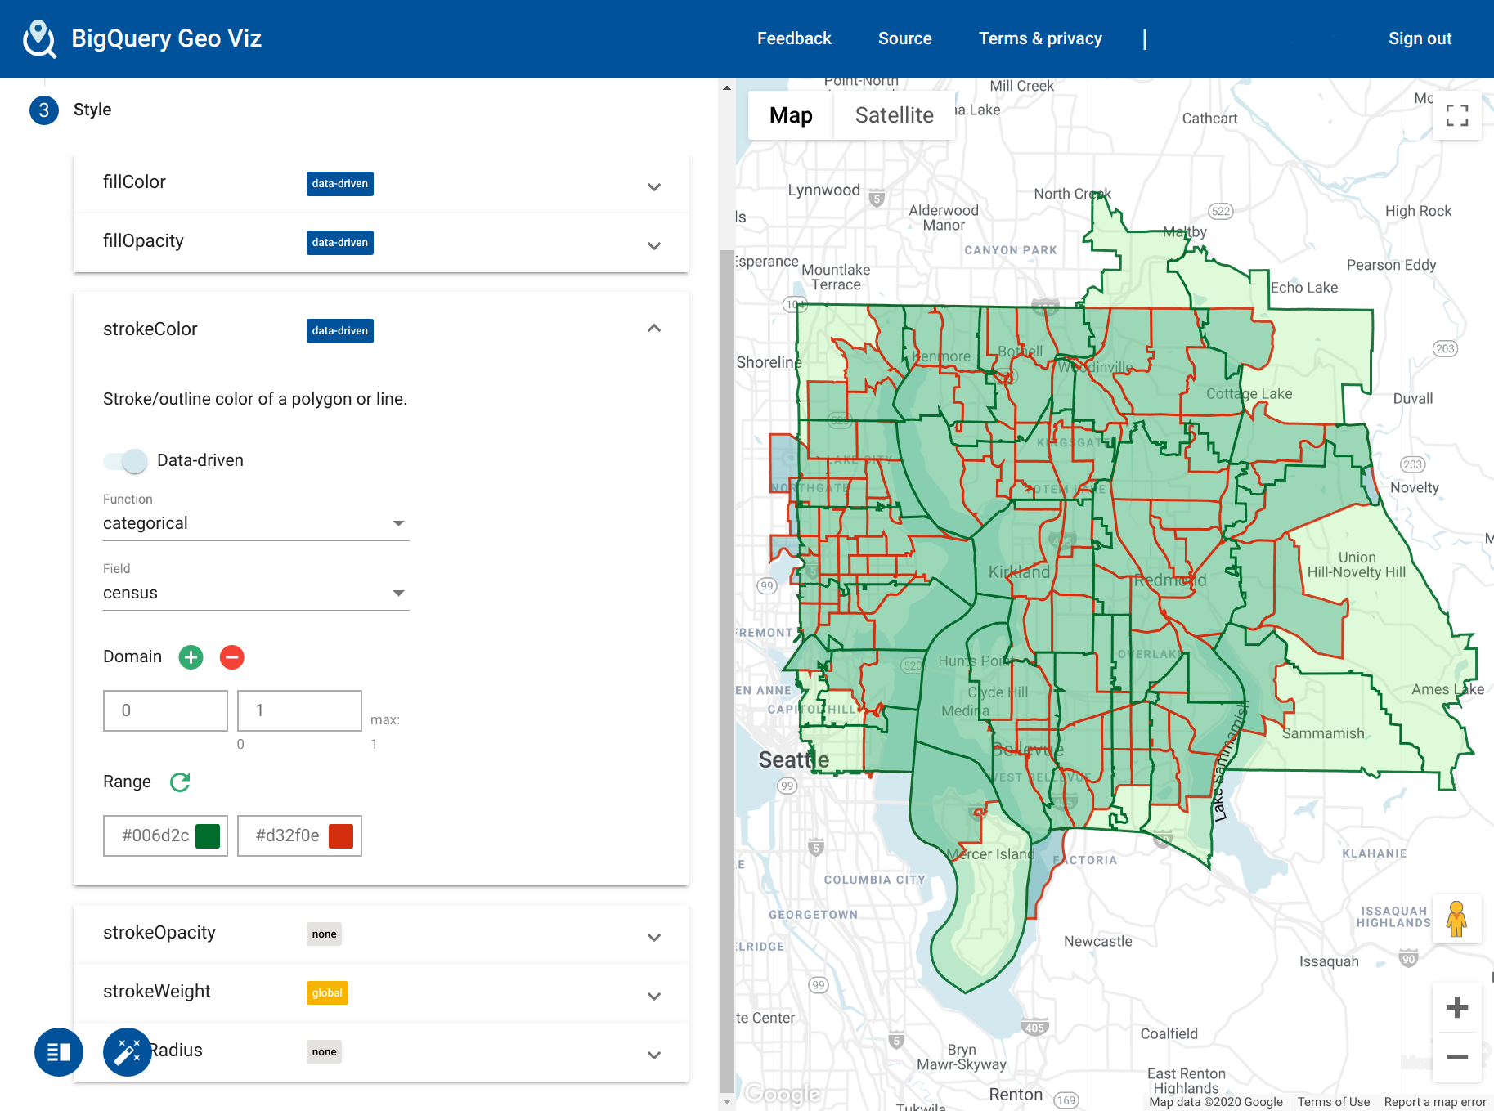Expand the fillOpacity section
This screenshot has height=1111, width=1494.
(x=653, y=244)
